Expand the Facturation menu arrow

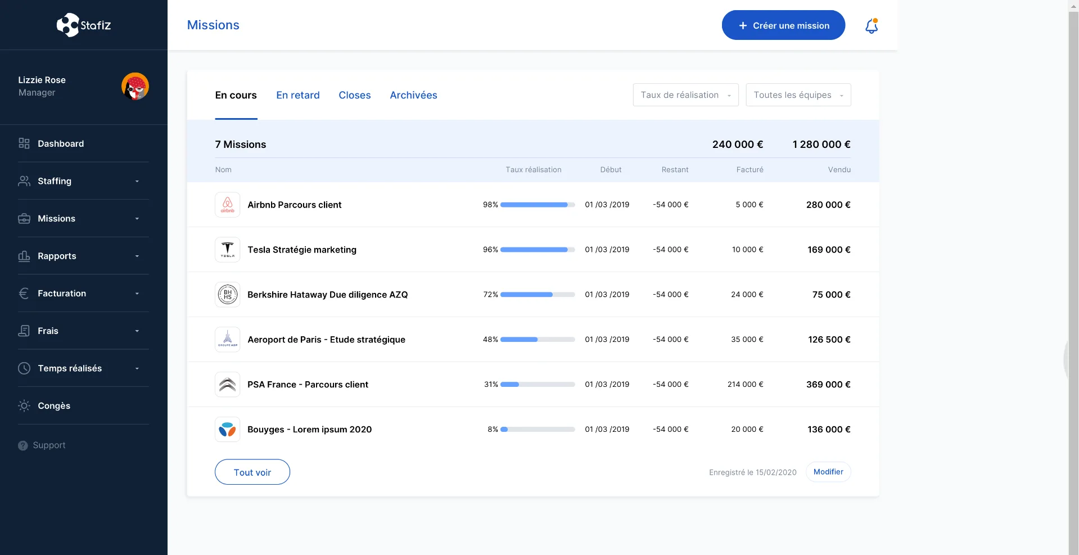(x=137, y=294)
